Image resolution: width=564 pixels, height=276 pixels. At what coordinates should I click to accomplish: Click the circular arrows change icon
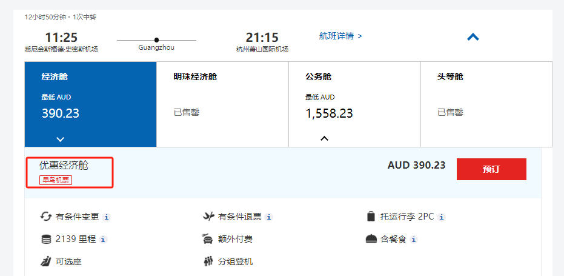point(46,217)
